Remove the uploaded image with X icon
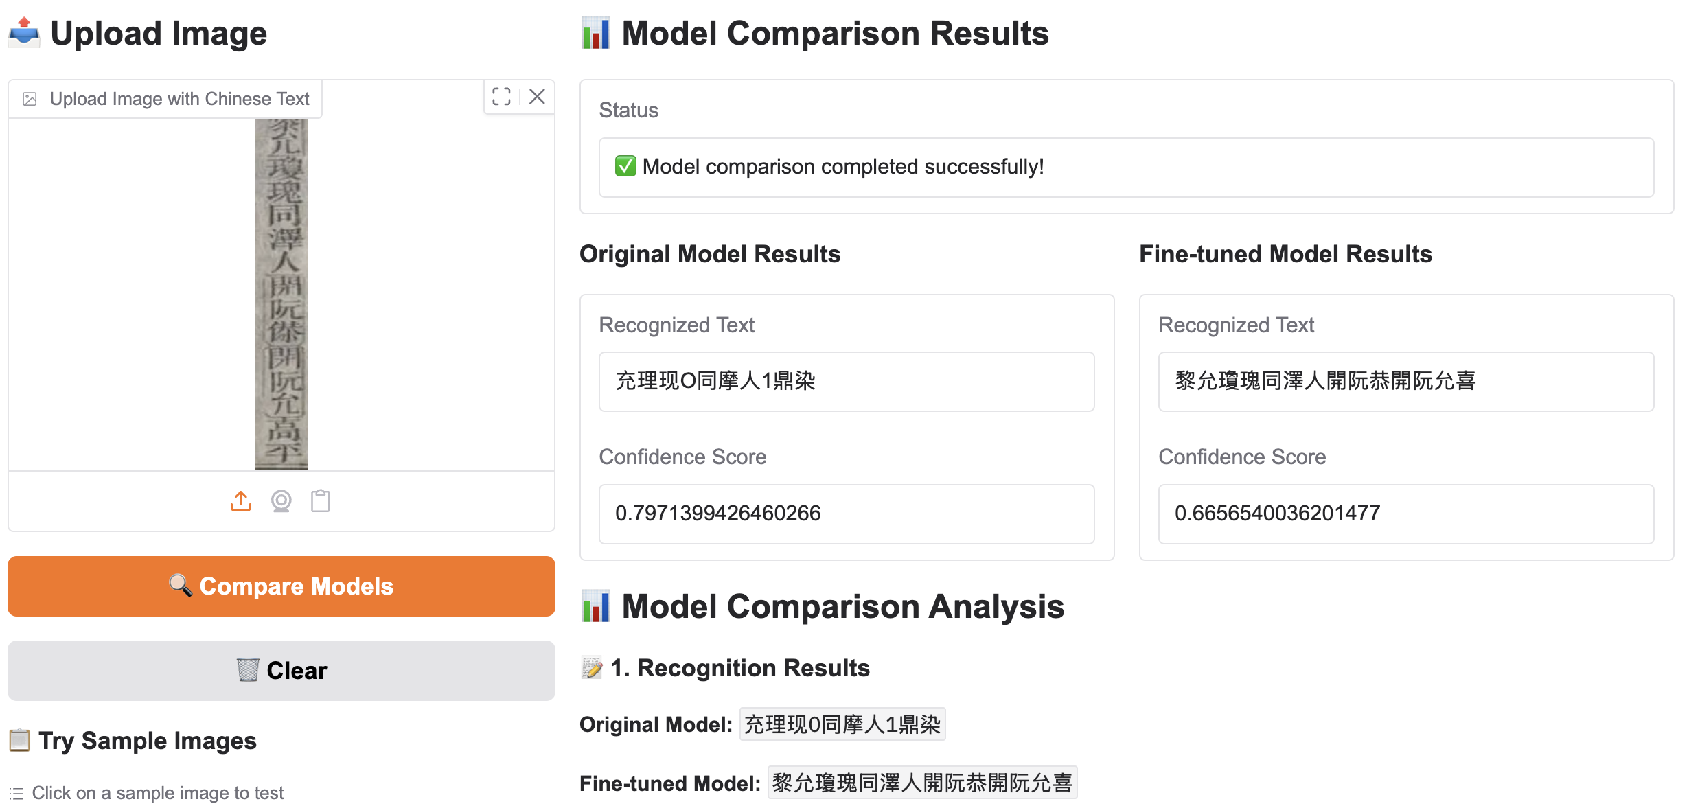This screenshot has height=806, width=1689. pyautogui.click(x=538, y=97)
